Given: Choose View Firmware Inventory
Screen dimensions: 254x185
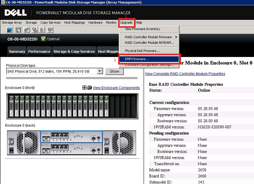Looking at the screenshot, I should [149, 29].
